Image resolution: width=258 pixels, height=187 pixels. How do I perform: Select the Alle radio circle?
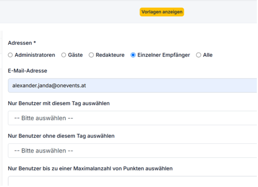[199, 55]
